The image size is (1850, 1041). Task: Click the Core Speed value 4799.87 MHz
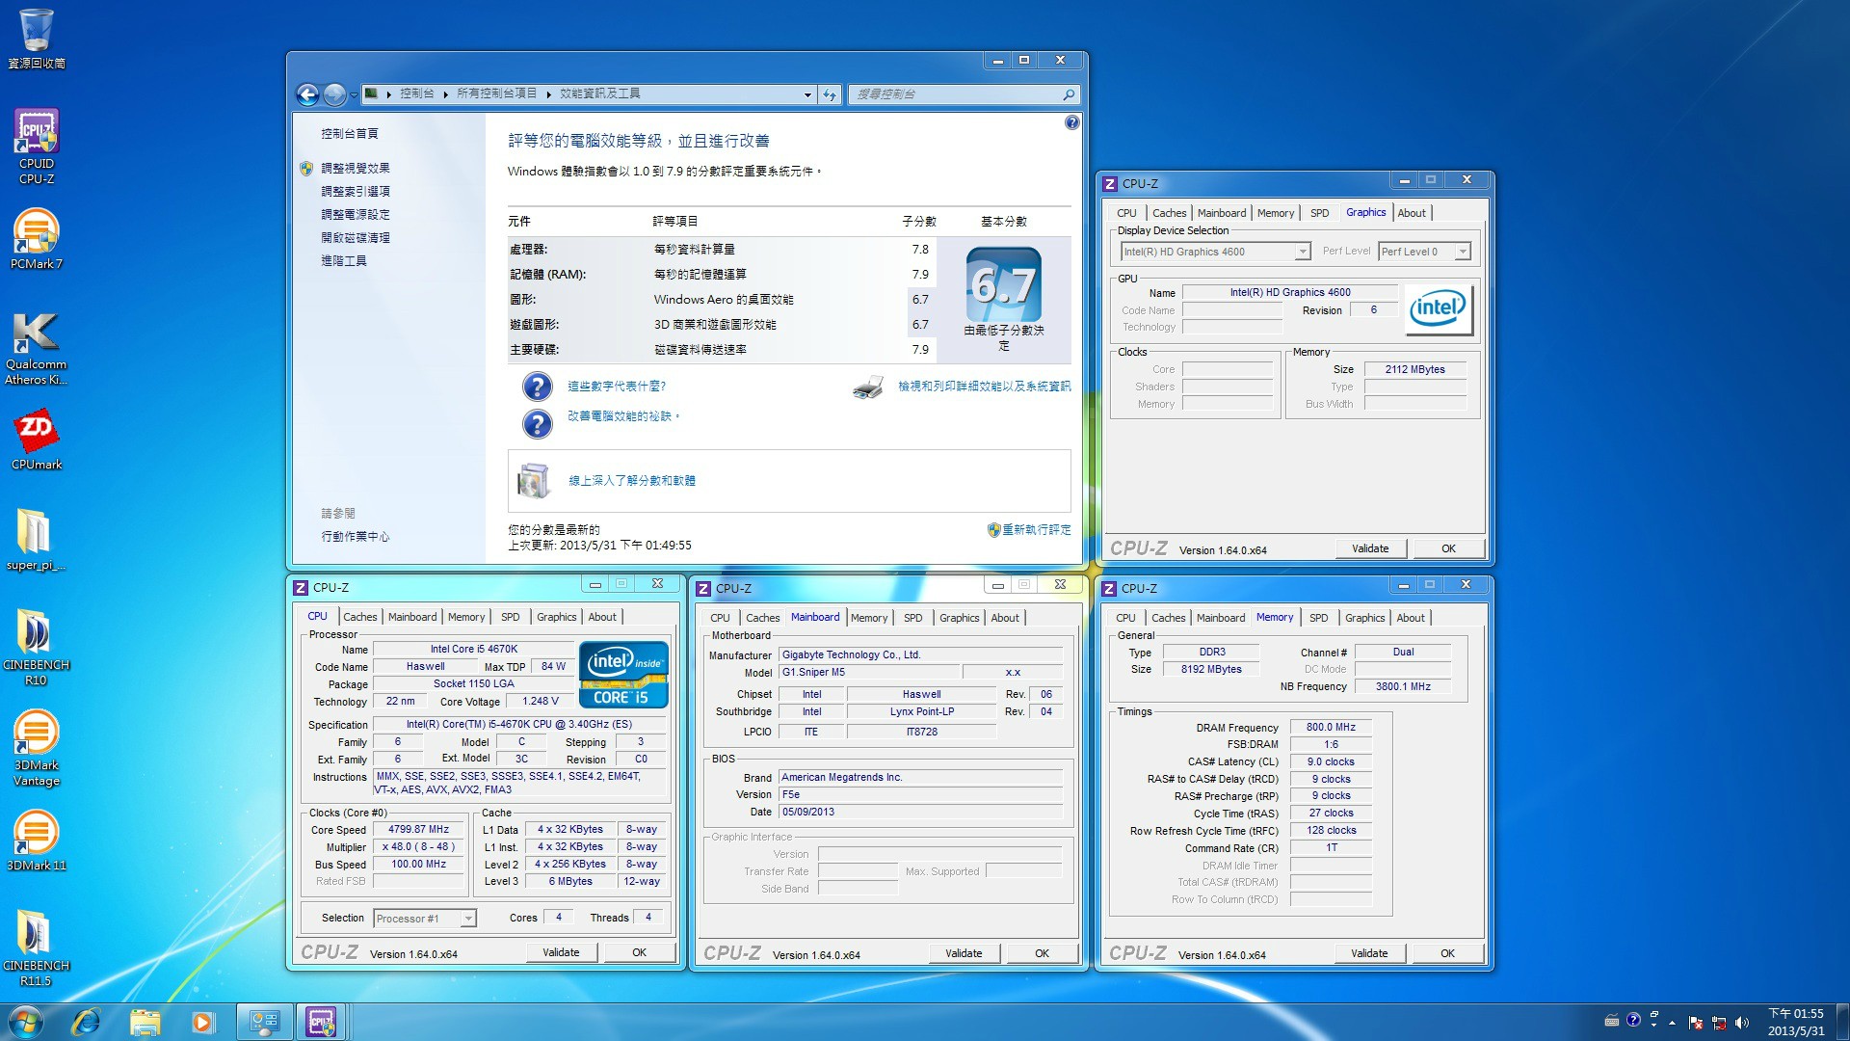click(419, 829)
